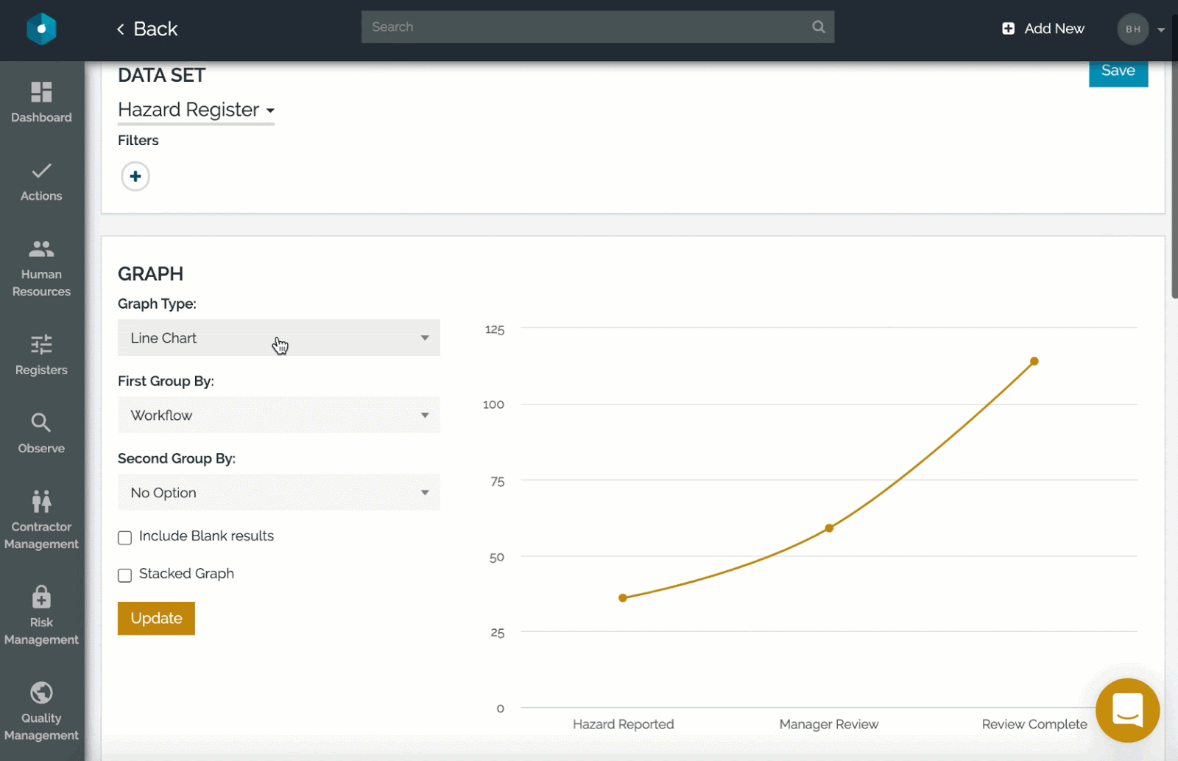This screenshot has height=761, width=1178.
Task: Click the Save button
Action: click(1118, 71)
